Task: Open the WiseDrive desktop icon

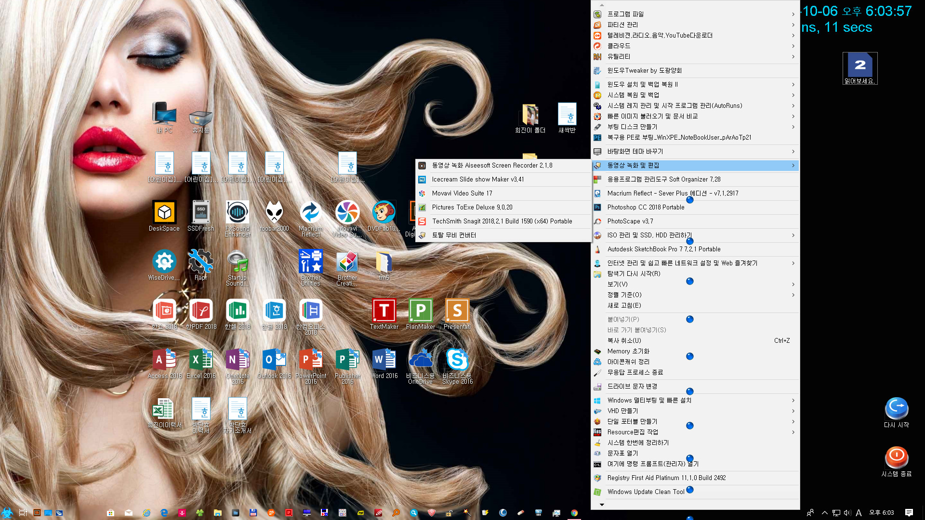Action: tap(164, 265)
